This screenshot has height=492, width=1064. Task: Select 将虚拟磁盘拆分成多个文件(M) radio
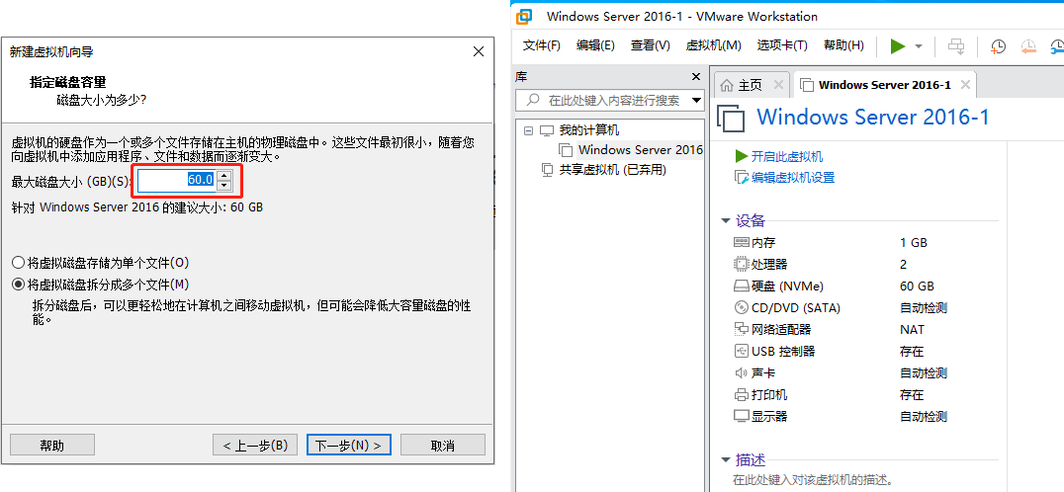[x=19, y=284]
